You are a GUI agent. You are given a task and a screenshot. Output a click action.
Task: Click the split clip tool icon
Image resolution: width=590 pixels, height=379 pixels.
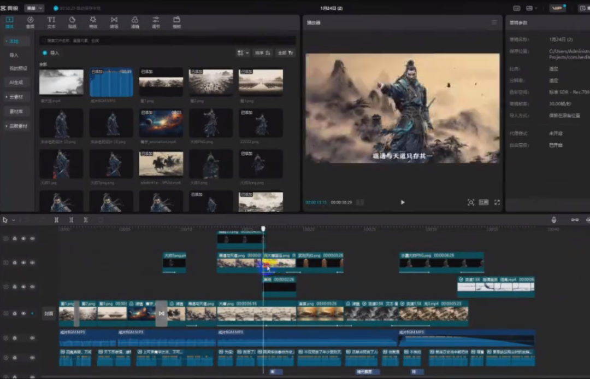coord(56,220)
